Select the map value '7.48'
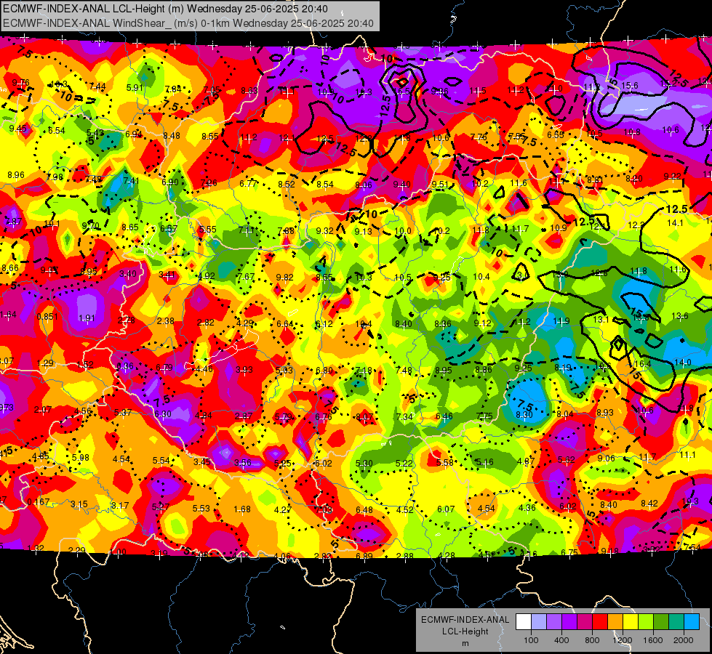 coord(404,371)
